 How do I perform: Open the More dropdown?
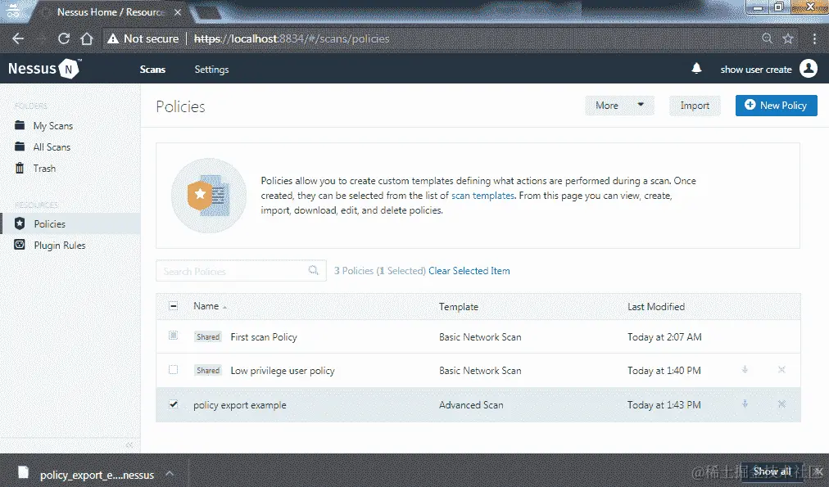tap(619, 105)
